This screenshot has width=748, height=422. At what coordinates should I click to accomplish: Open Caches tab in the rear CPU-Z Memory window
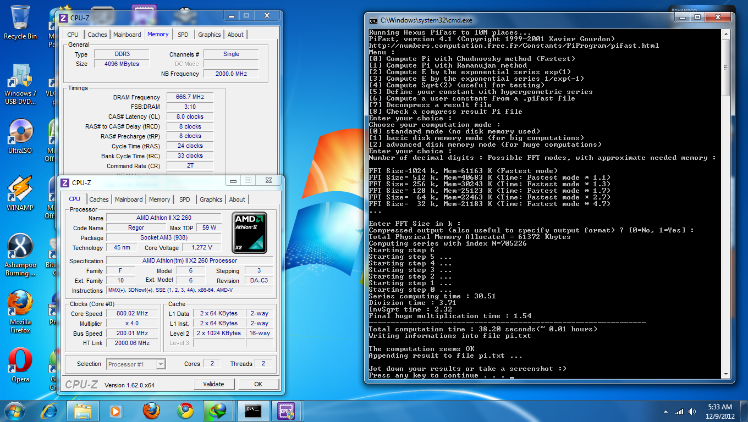(x=97, y=35)
